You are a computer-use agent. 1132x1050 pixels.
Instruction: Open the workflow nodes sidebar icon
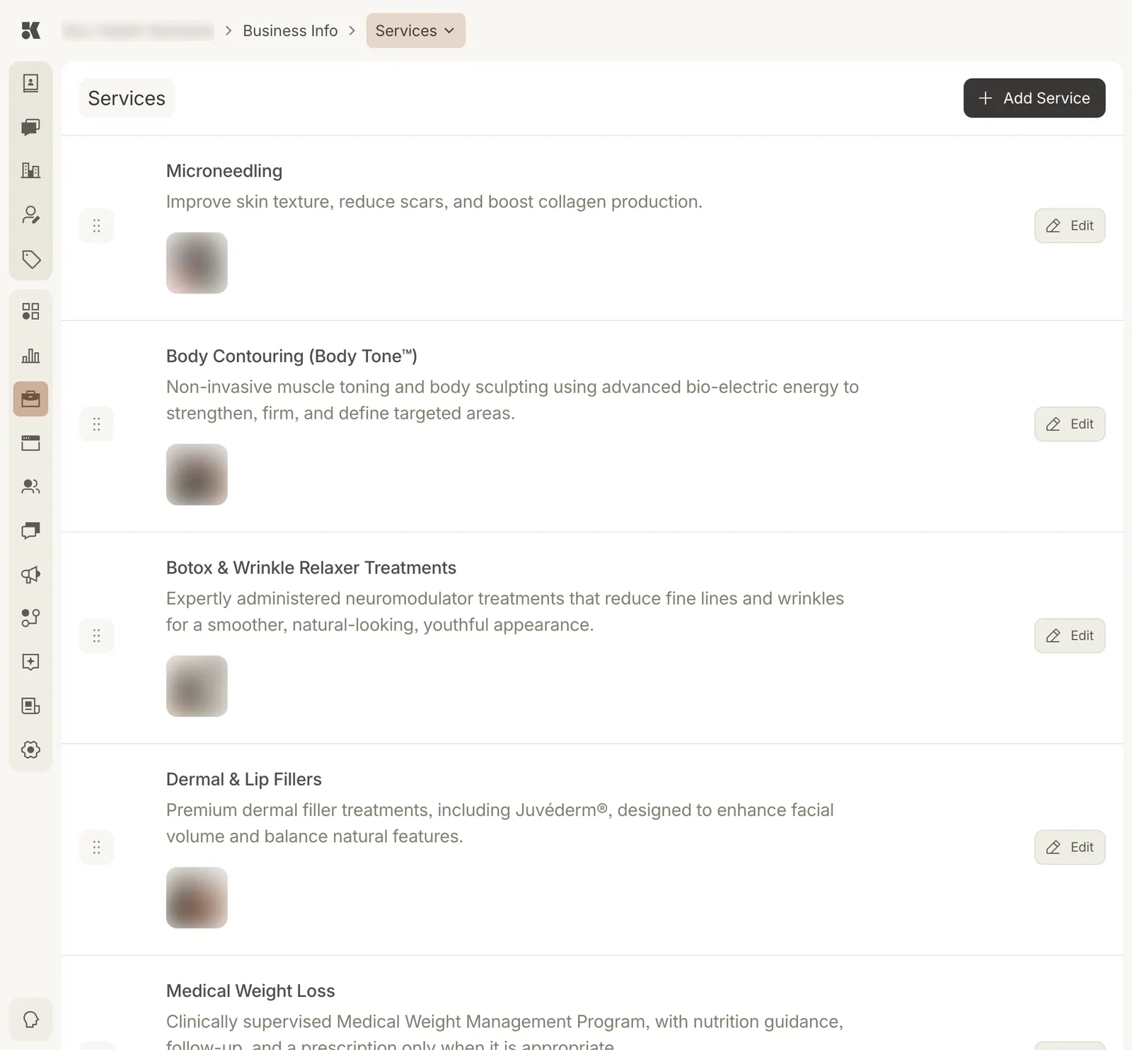(x=30, y=618)
